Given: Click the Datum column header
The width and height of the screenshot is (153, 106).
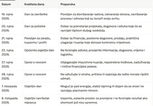Looking at the screenshot, I should point(6,4).
